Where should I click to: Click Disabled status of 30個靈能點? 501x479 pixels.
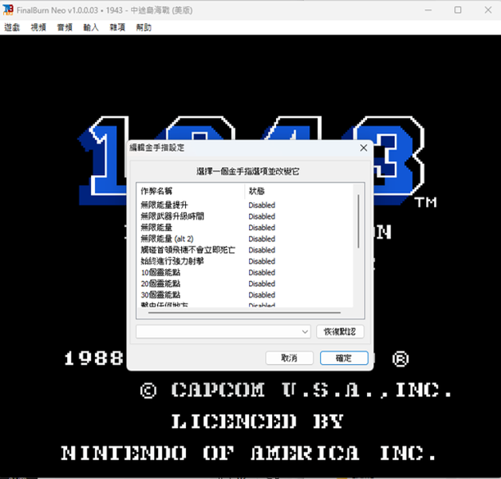coord(262,295)
